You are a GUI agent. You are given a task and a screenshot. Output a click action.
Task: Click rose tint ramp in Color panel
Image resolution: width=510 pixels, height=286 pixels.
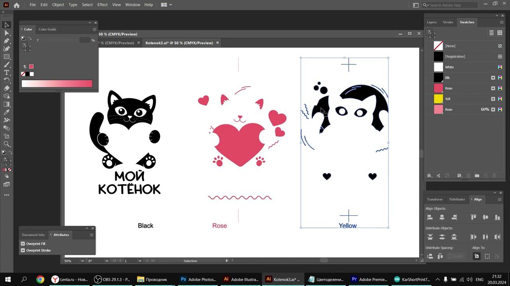[57, 83]
